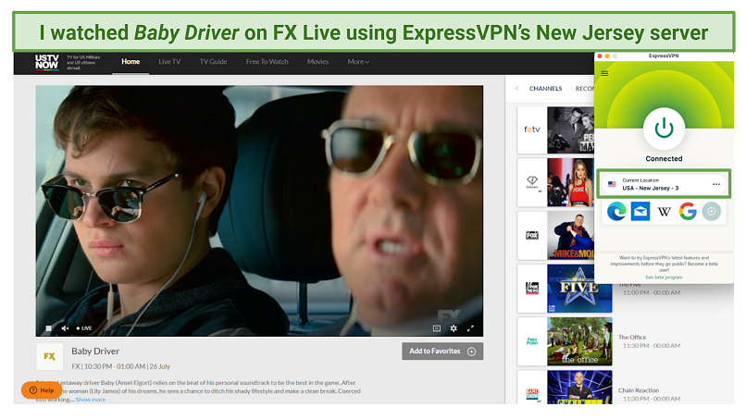Select the fetv channel logo

532,129
